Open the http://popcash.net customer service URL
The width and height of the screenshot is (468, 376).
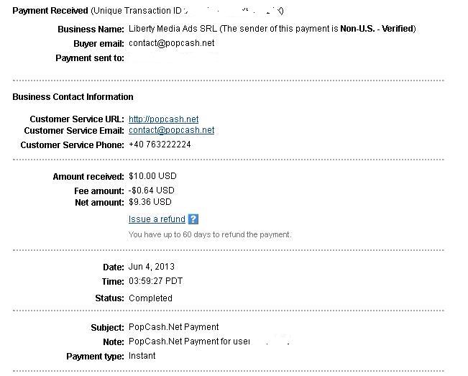[164, 119]
